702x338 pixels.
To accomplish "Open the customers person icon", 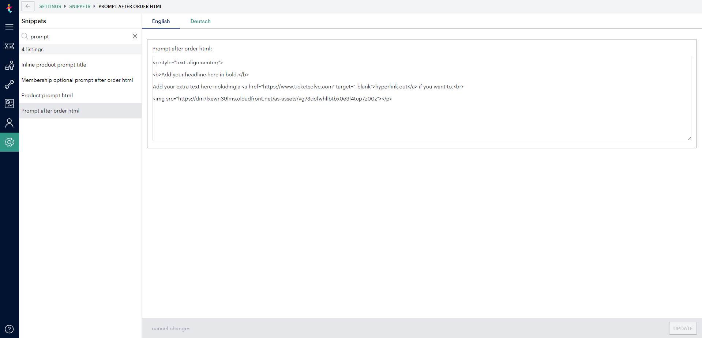I will coord(10,123).
